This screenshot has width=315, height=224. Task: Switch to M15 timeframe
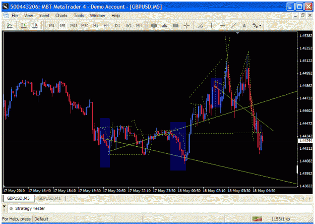[x=74, y=26]
